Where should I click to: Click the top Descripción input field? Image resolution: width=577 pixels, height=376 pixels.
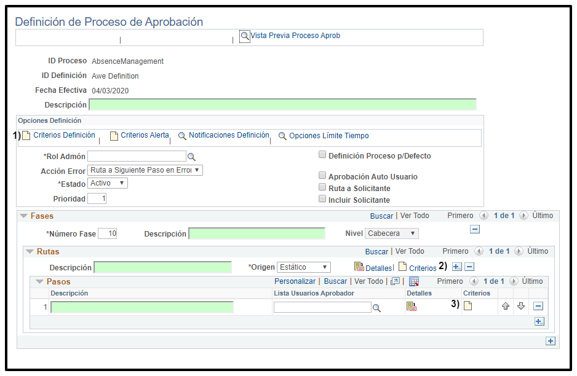pyautogui.click(x=283, y=105)
